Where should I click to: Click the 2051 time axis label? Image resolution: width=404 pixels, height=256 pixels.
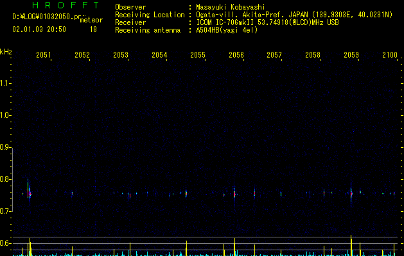(44, 54)
